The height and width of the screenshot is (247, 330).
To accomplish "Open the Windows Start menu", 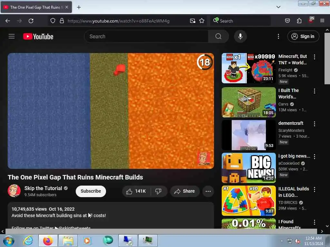I will click(x=8, y=241).
